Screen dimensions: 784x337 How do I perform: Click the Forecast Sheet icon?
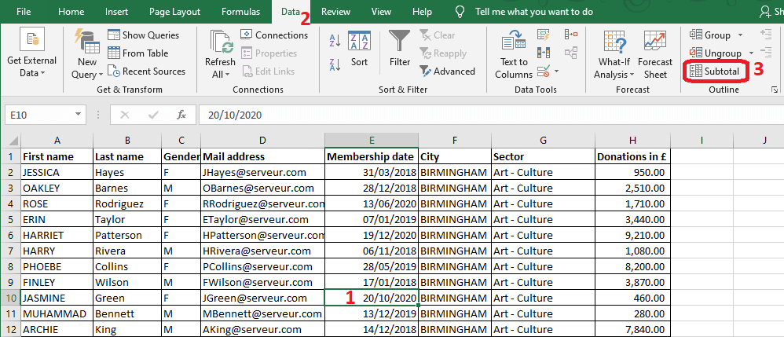coord(655,53)
